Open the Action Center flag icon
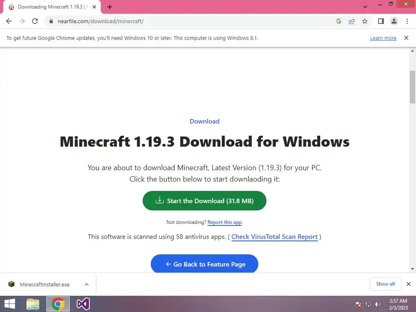 pyautogui.click(x=358, y=304)
